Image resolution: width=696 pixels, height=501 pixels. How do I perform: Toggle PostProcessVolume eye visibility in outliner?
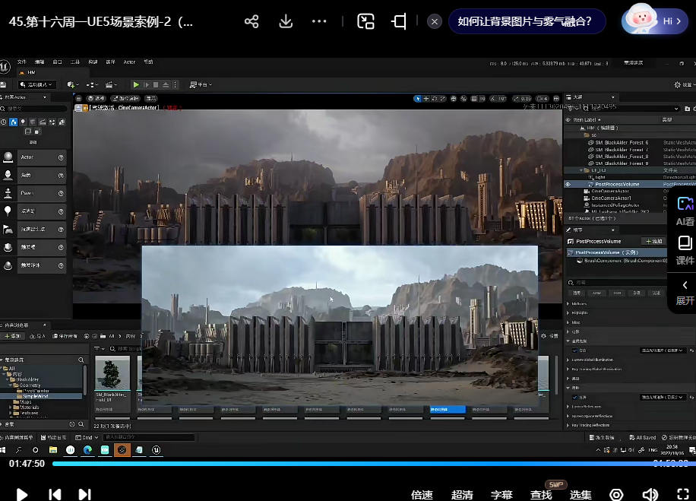[x=568, y=184]
